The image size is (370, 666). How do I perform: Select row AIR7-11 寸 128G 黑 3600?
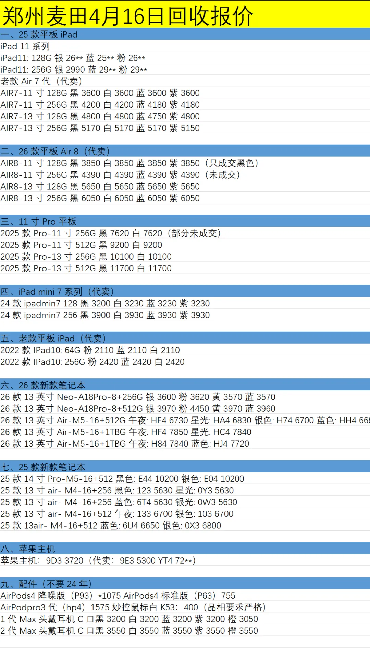[185, 93]
